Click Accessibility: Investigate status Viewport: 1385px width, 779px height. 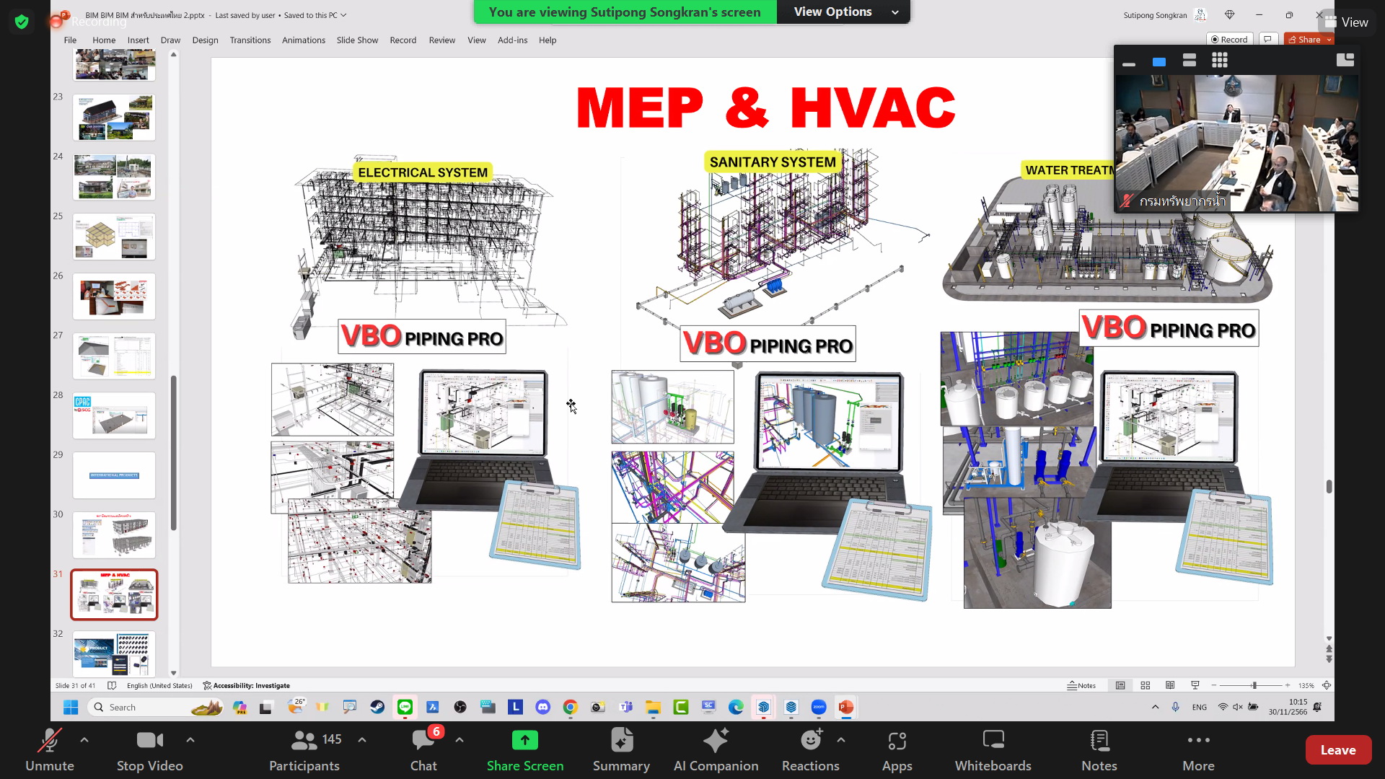[247, 686]
